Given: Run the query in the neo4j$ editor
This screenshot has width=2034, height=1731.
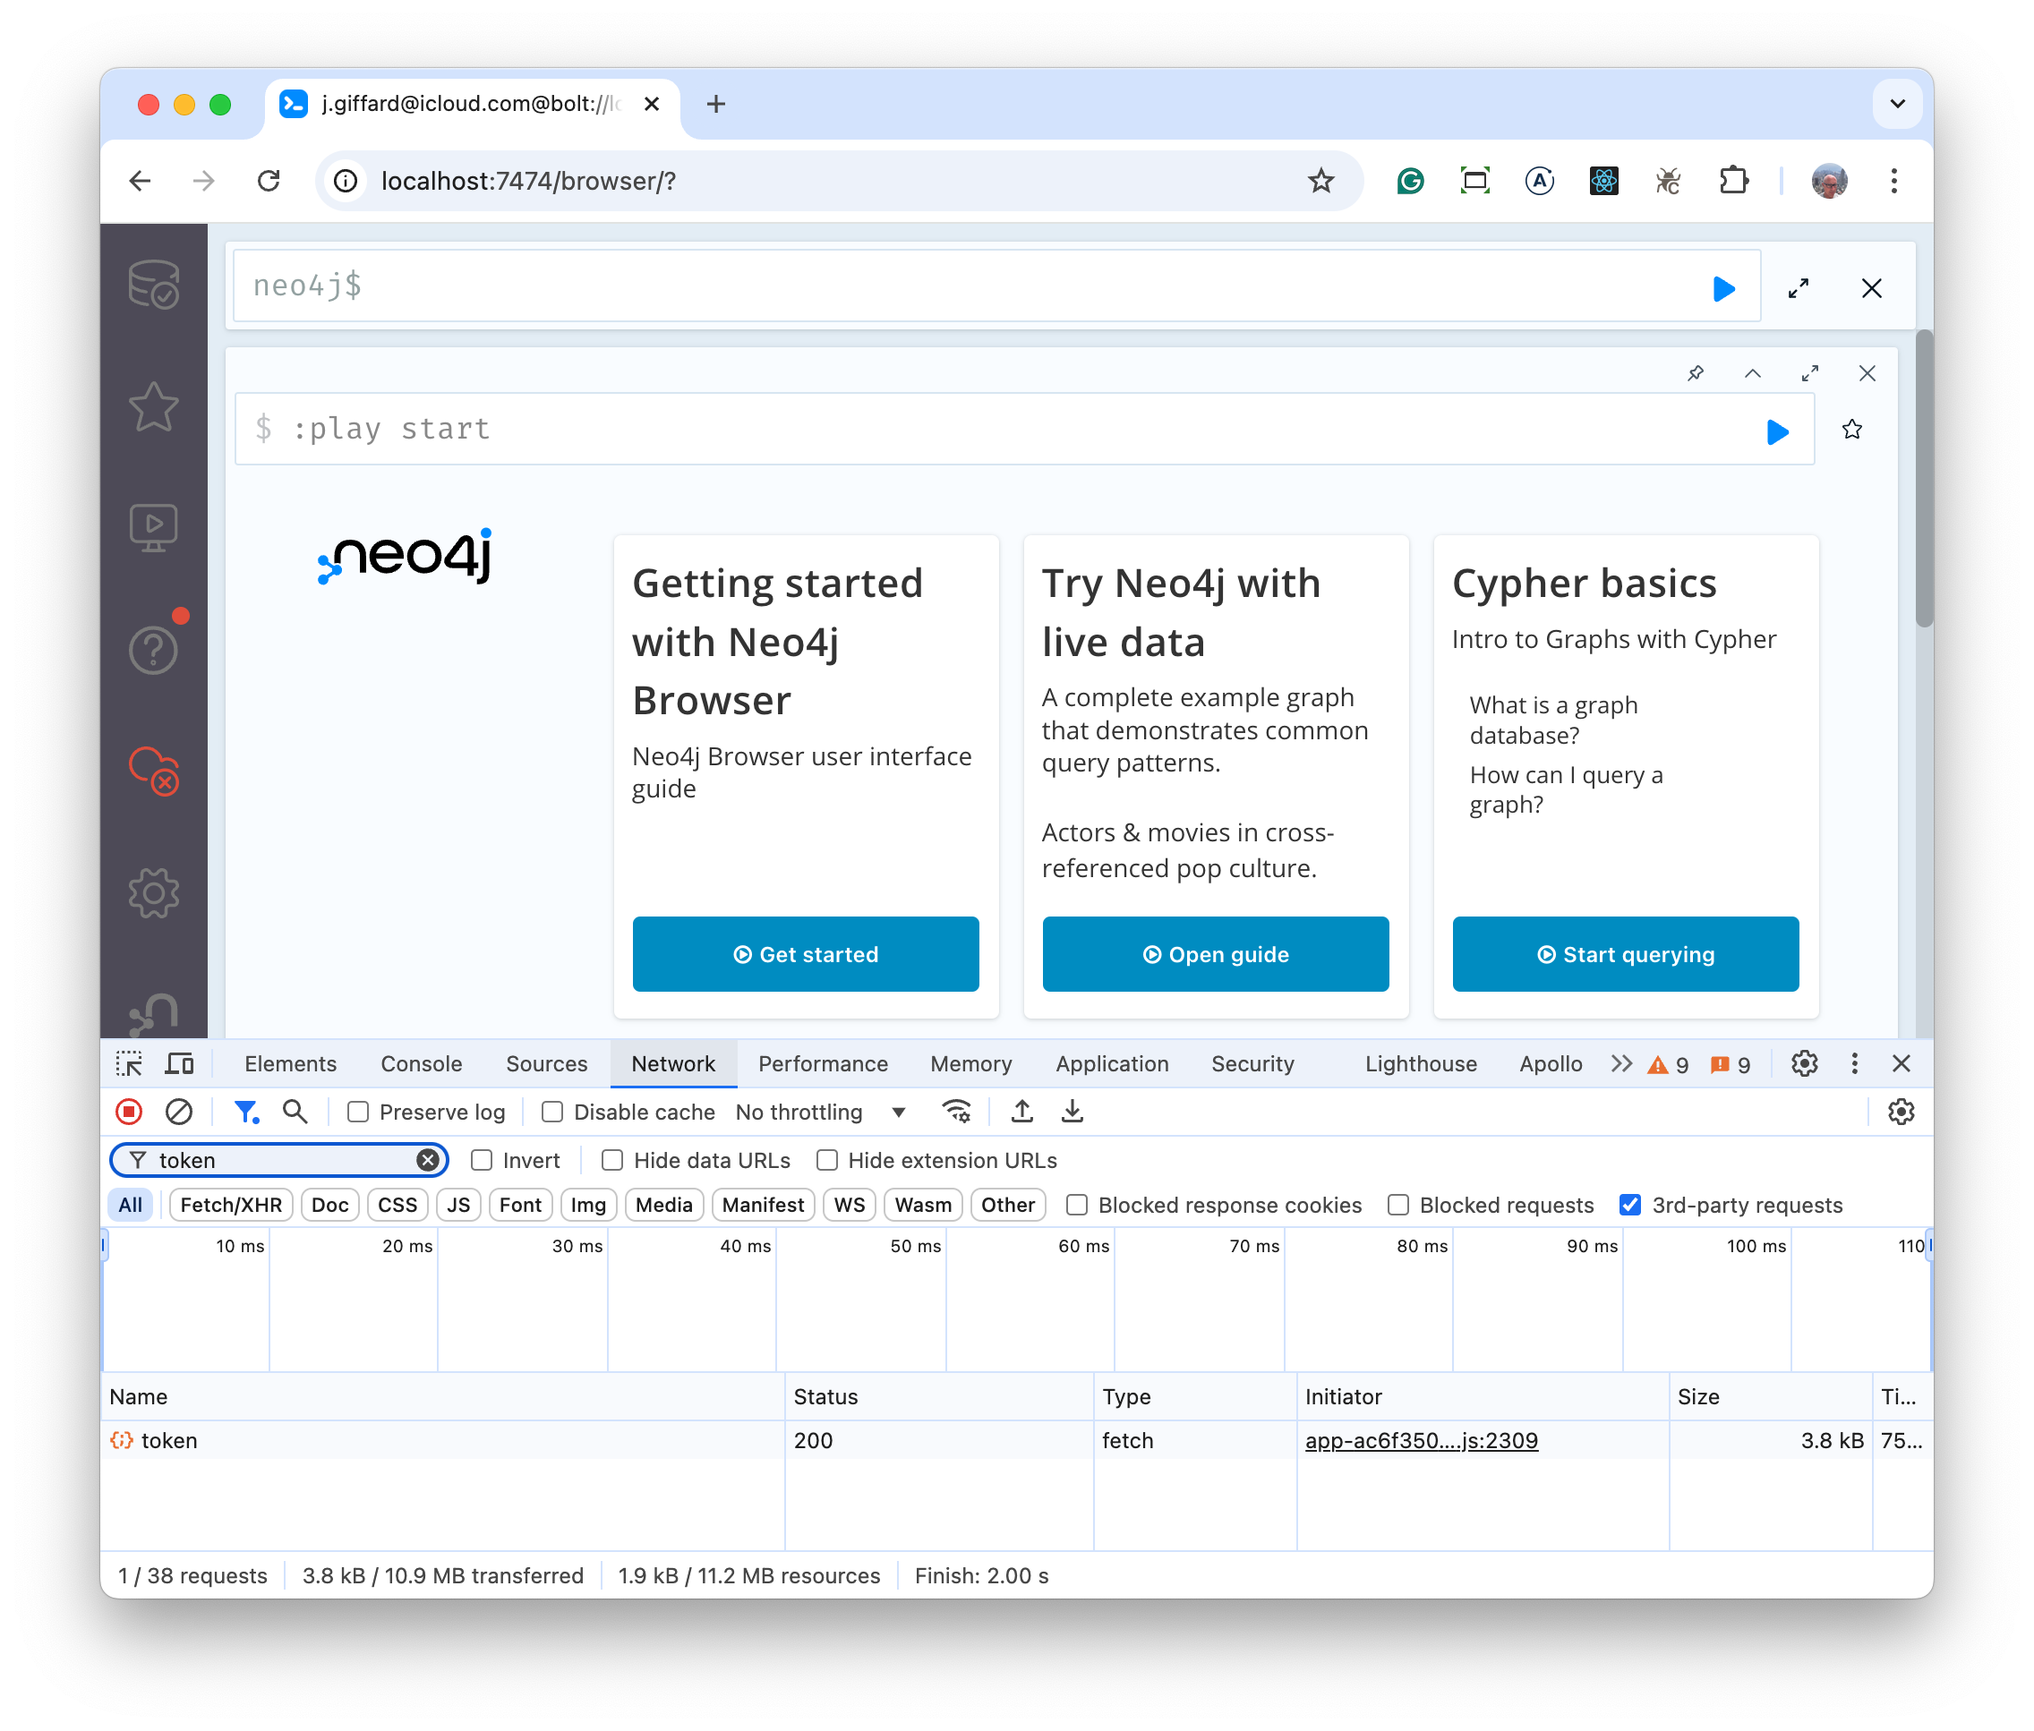Looking at the screenshot, I should (1723, 288).
